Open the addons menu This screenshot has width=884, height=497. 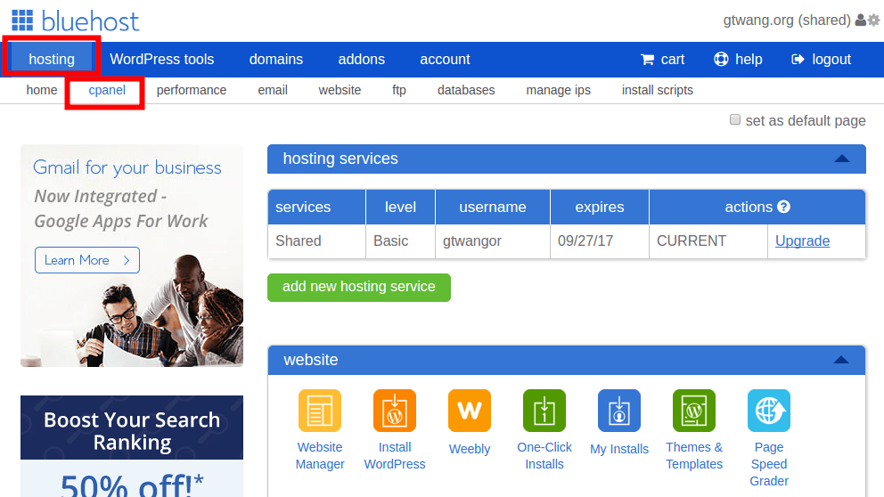coord(362,59)
